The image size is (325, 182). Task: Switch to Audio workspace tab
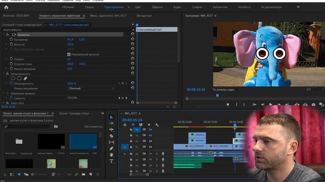point(177,7)
